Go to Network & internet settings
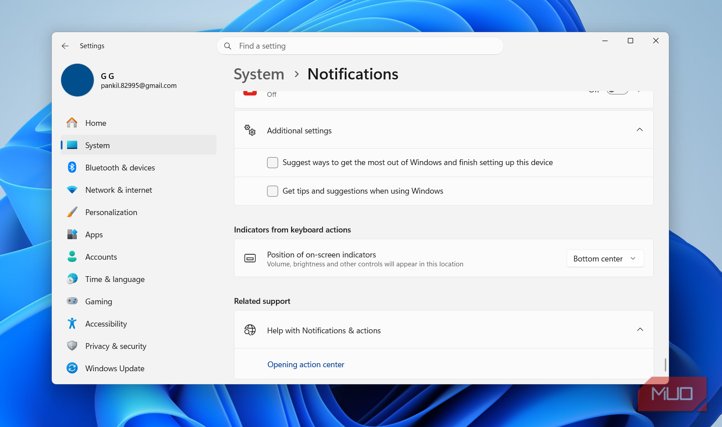Viewport: 722px width, 427px height. [138, 190]
